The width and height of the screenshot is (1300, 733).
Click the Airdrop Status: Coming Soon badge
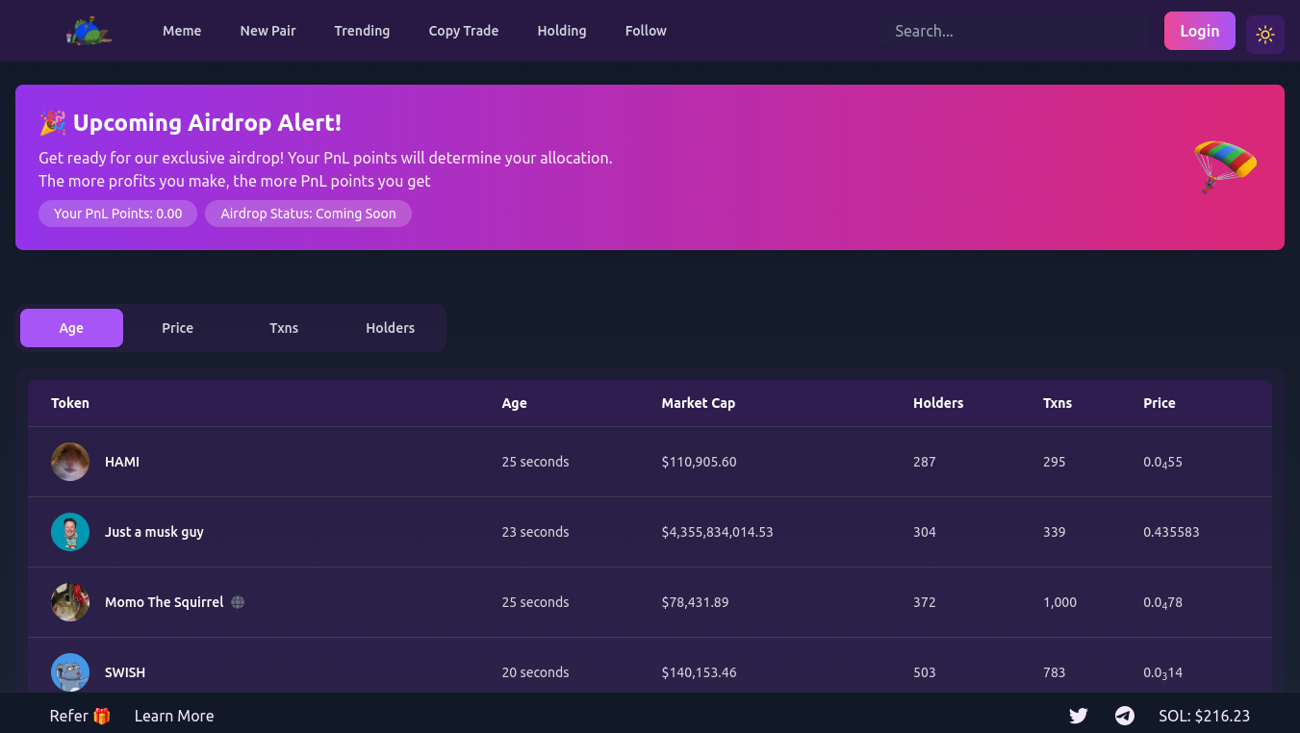coord(308,214)
